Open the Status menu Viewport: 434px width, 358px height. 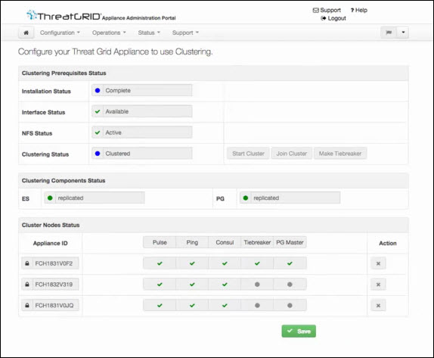click(149, 33)
